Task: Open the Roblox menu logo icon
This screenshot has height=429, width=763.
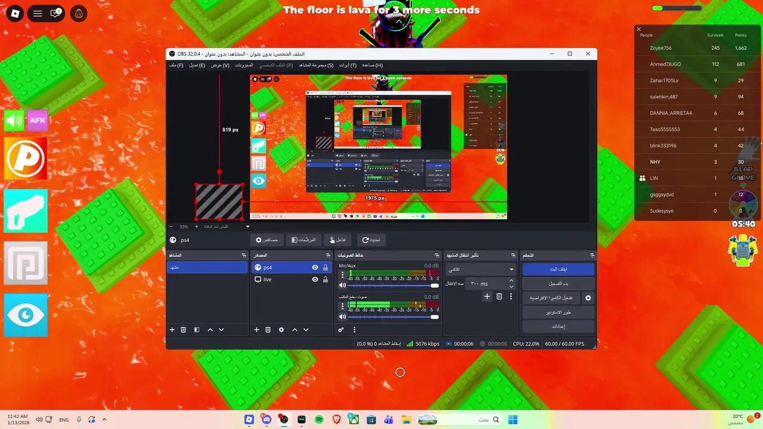Action: click(15, 13)
